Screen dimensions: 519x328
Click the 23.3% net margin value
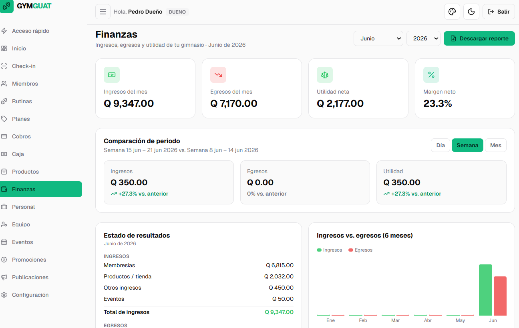[x=438, y=104]
